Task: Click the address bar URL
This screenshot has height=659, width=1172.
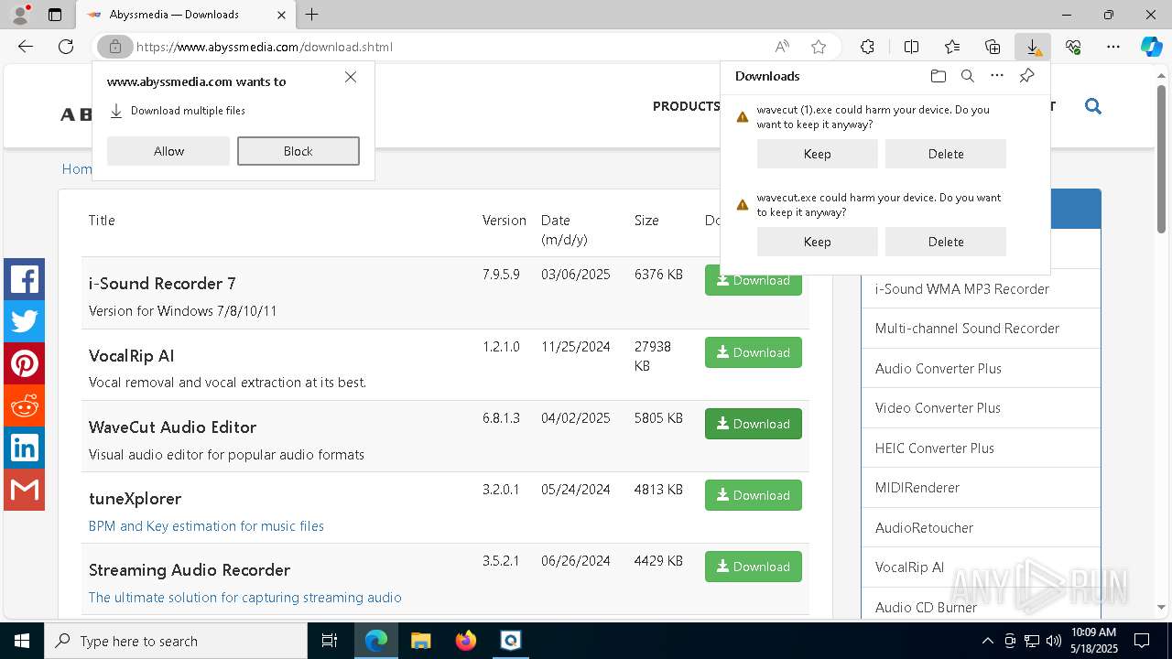Action: (264, 47)
